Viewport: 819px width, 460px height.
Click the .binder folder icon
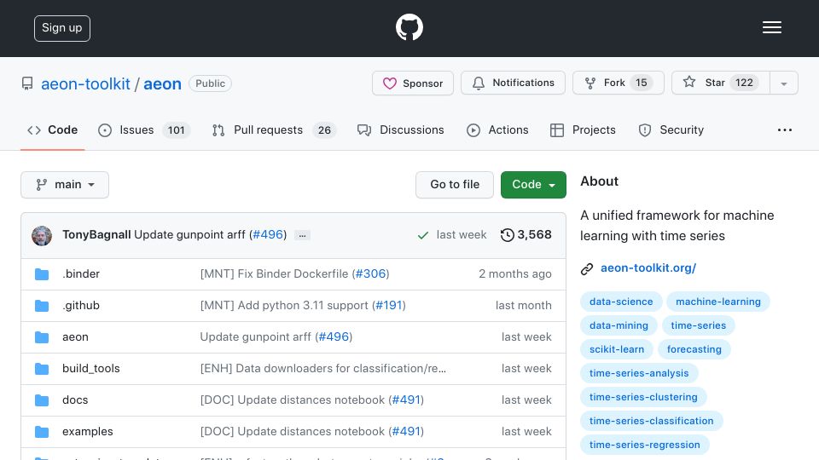pos(42,274)
